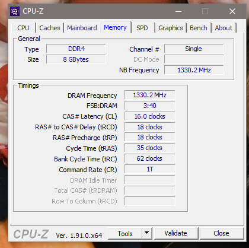The height and width of the screenshot is (248, 249).
Task: Click the FSB:DRAM 3:40 value
Action: (150, 106)
